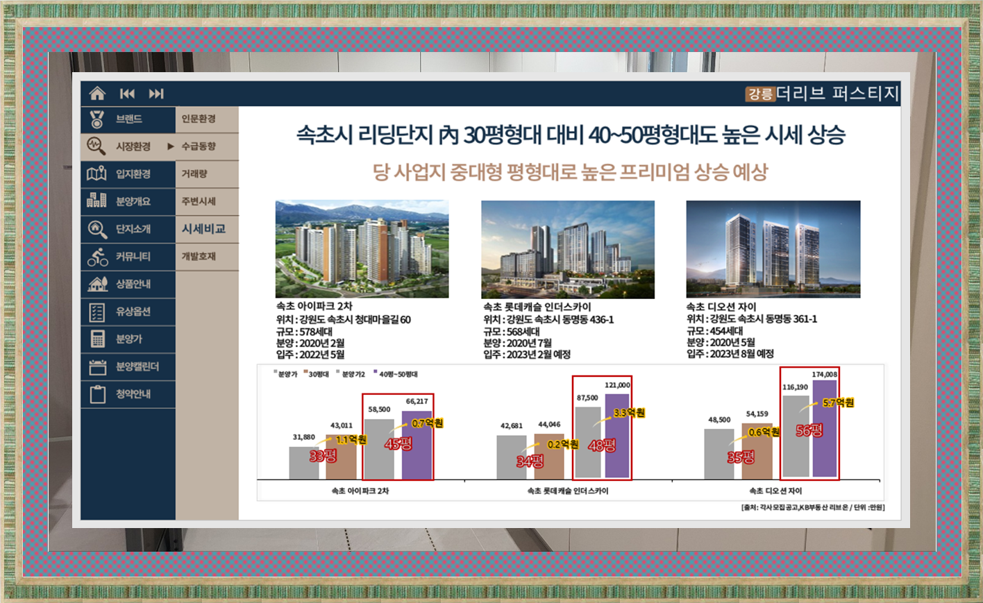Open the 분양가 menu item

pos(128,339)
